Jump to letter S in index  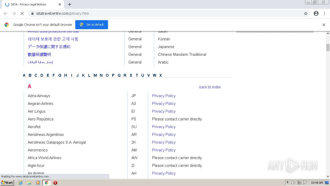(131, 75)
